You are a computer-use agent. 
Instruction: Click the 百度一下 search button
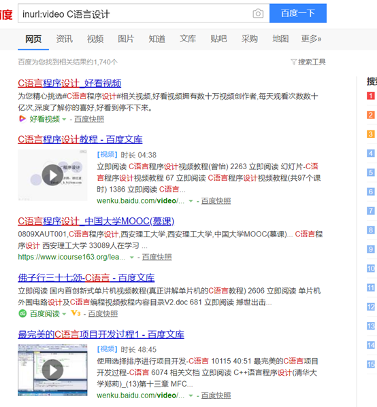point(298,13)
